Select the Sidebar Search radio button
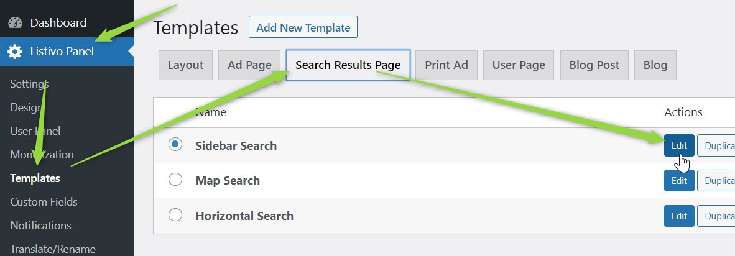The width and height of the screenshot is (735, 256). click(175, 145)
